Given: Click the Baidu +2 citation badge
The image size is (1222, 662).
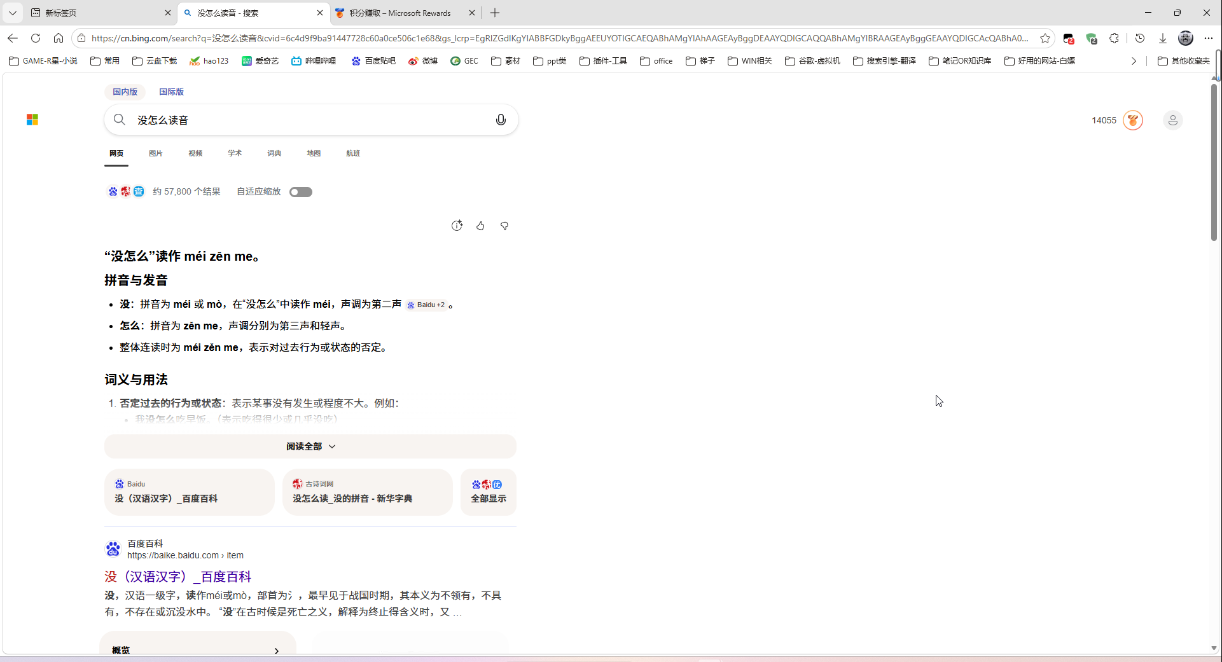Looking at the screenshot, I should tap(426, 305).
